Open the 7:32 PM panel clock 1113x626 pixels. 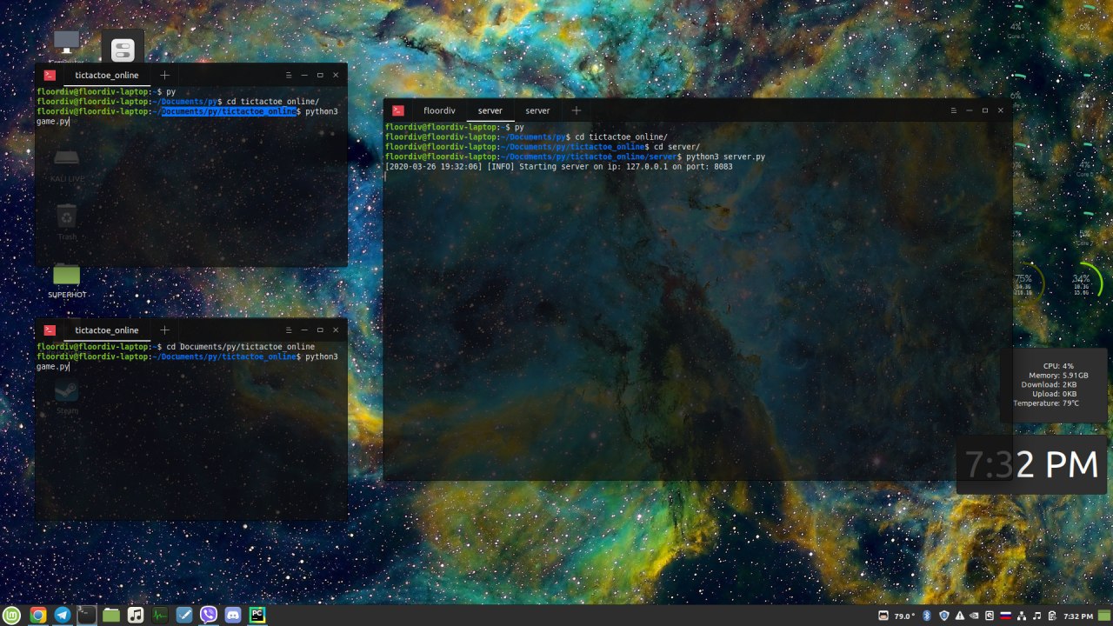[x=1078, y=616]
